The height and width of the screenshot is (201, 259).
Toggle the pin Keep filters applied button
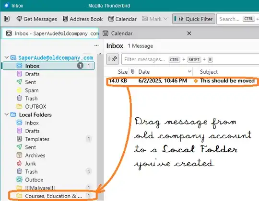(113, 59)
